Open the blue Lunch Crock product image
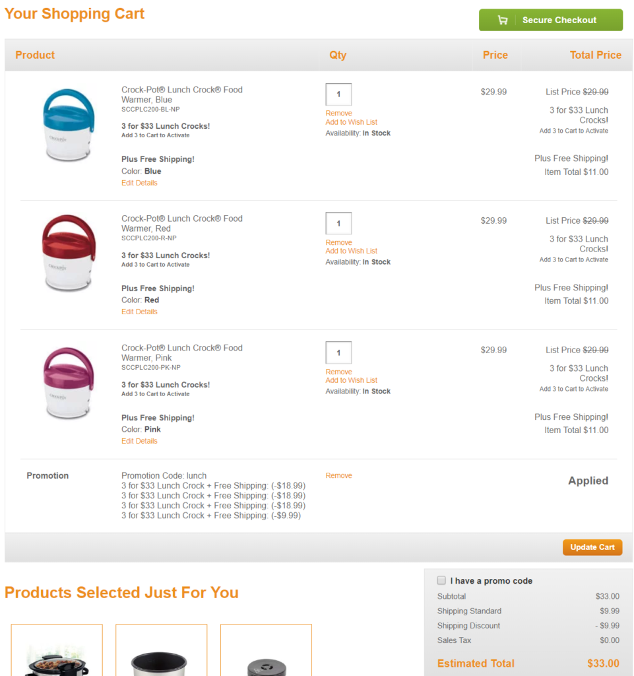The image size is (634, 676). coord(68,125)
